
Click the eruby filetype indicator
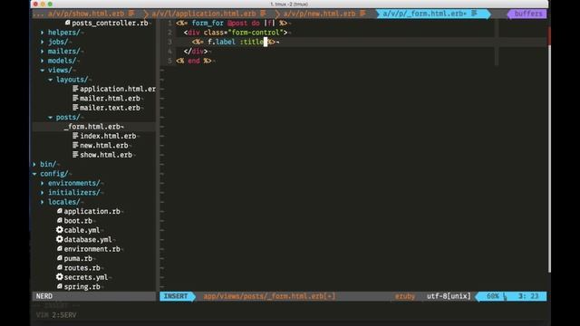click(405, 296)
